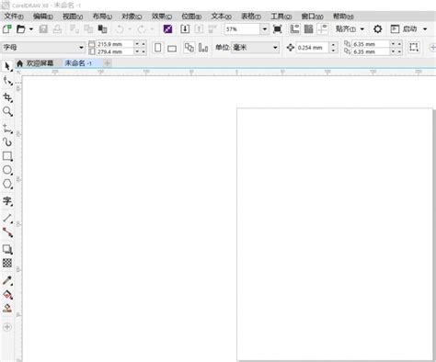This screenshot has width=436, height=362.
Task: Expand the zoom level 57% dropdown
Action: (x=265, y=29)
